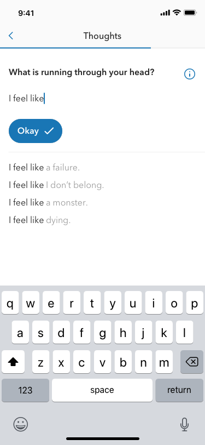Tap the battery status icon
205x445 pixels.
pyautogui.click(x=190, y=13)
